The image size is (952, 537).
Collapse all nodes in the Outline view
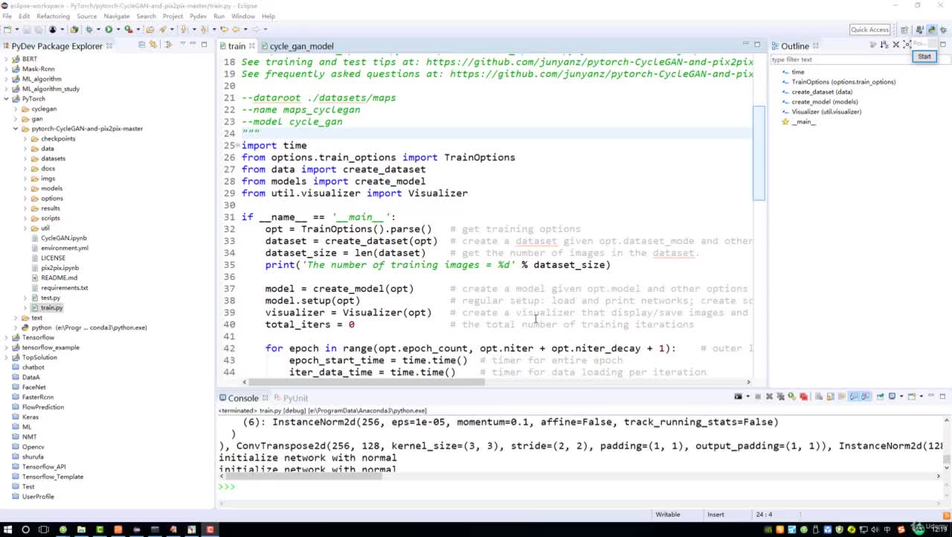(x=896, y=44)
